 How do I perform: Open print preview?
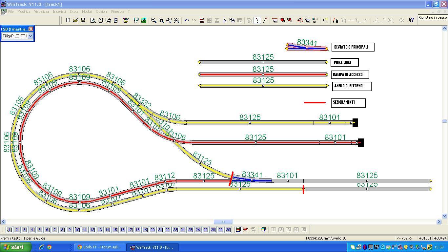93,20
